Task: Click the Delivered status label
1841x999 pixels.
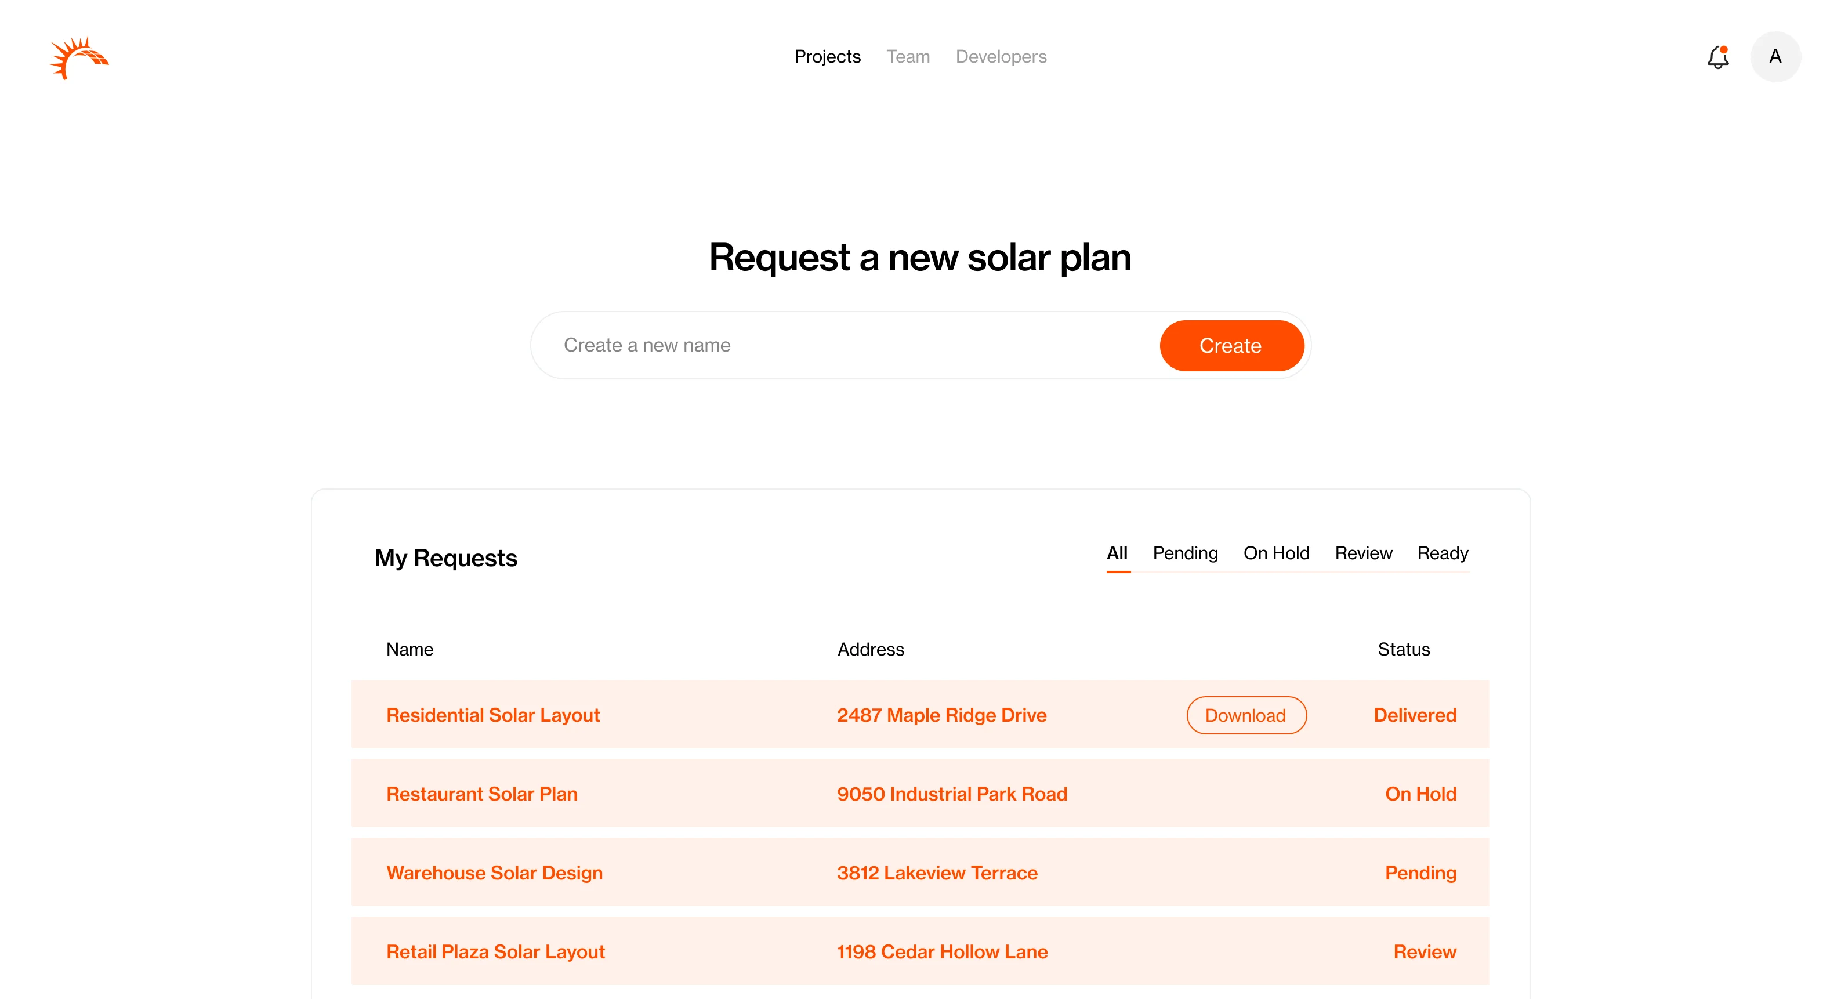Action: click(x=1414, y=715)
